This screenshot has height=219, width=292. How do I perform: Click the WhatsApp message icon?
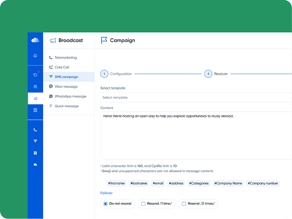pyautogui.click(x=51, y=96)
